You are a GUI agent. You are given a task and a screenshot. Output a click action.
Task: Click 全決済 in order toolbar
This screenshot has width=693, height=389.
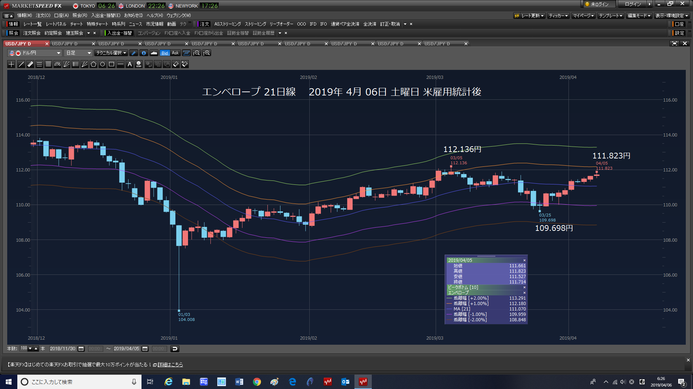point(370,24)
